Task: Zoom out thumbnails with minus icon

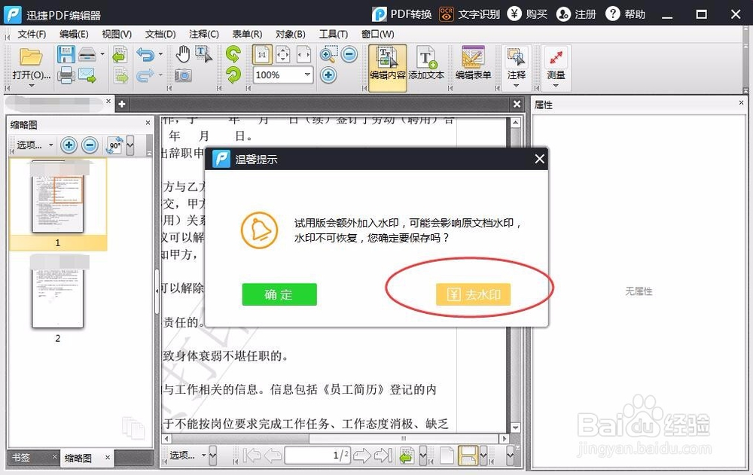Action: (x=90, y=145)
